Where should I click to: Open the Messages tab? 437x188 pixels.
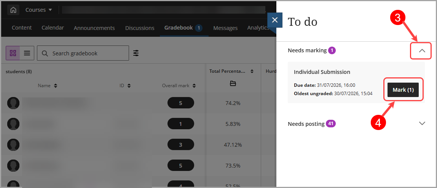tap(225, 28)
